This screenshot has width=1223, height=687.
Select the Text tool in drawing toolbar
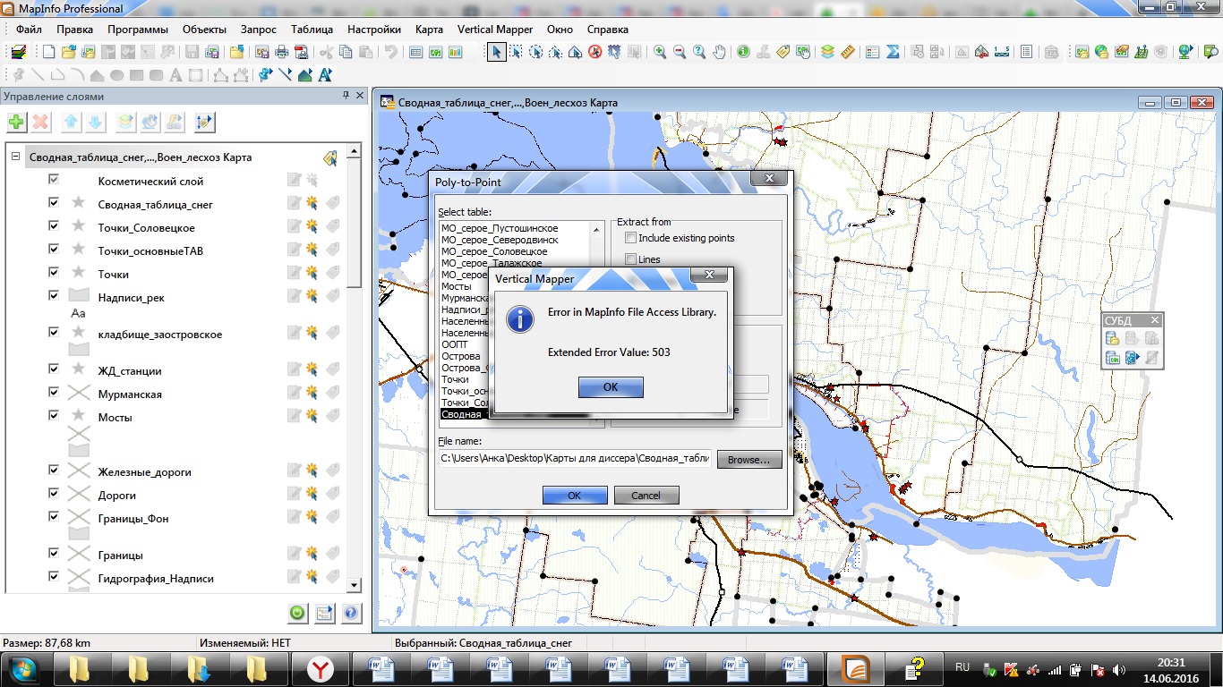(175, 75)
